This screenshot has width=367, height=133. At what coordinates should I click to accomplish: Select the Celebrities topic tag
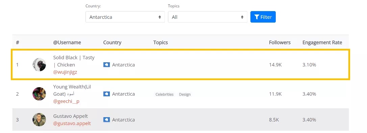click(x=165, y=94)
